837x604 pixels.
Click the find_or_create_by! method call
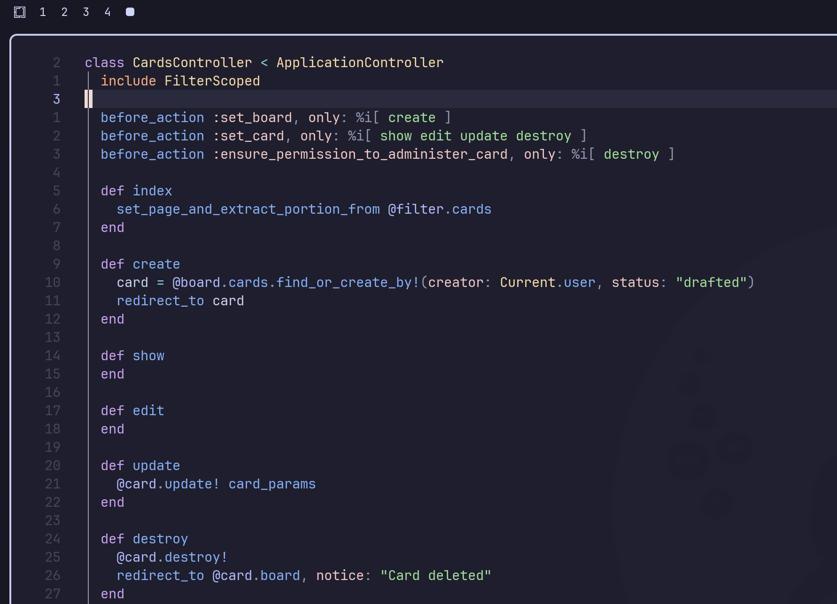348,282
